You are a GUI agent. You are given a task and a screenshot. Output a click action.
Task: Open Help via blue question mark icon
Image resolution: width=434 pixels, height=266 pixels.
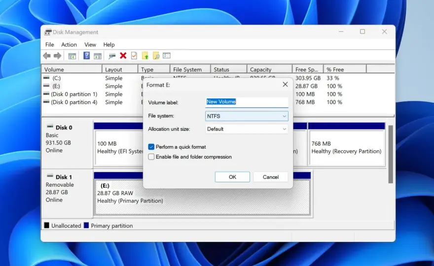86,56
